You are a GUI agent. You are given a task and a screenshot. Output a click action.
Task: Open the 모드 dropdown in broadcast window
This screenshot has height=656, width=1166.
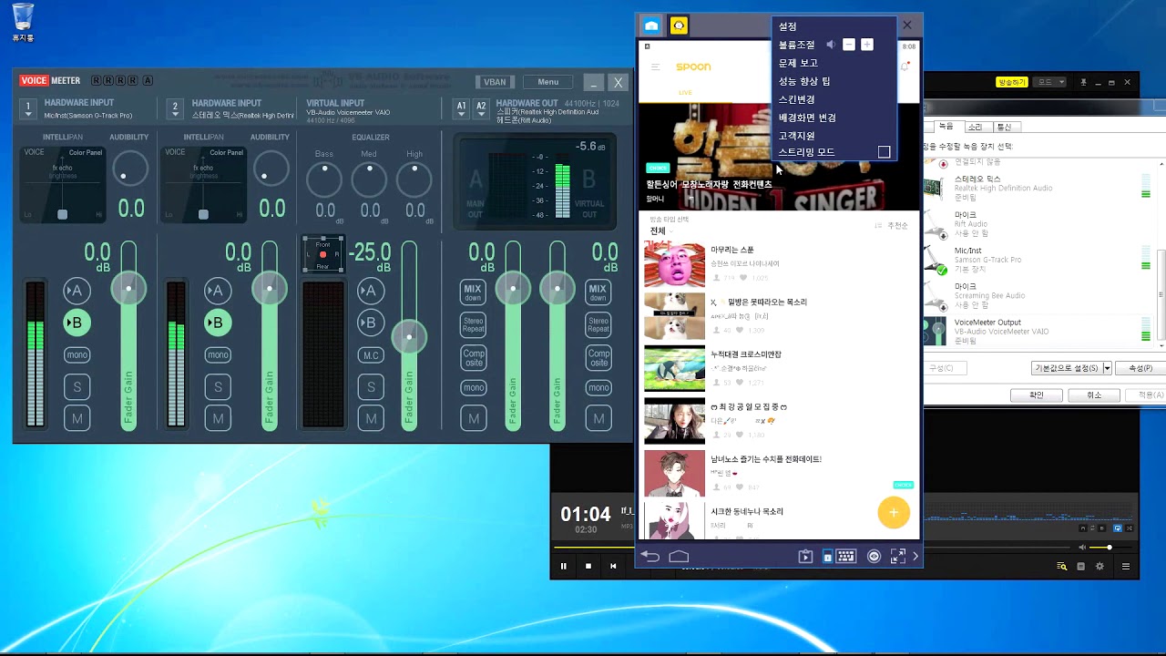[1051, 82]
